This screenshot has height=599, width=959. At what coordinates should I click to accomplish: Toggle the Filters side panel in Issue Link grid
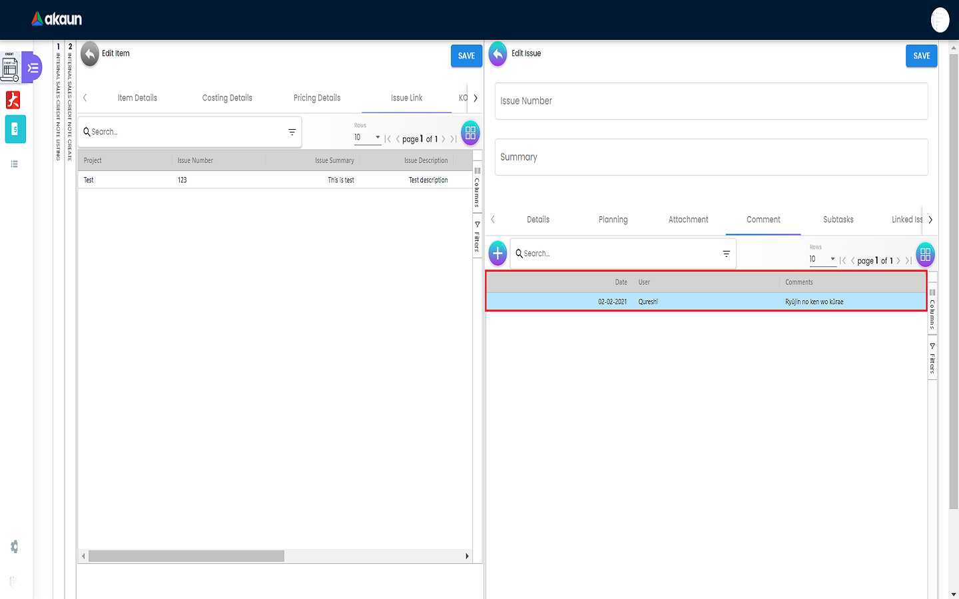tap(477, 236)
